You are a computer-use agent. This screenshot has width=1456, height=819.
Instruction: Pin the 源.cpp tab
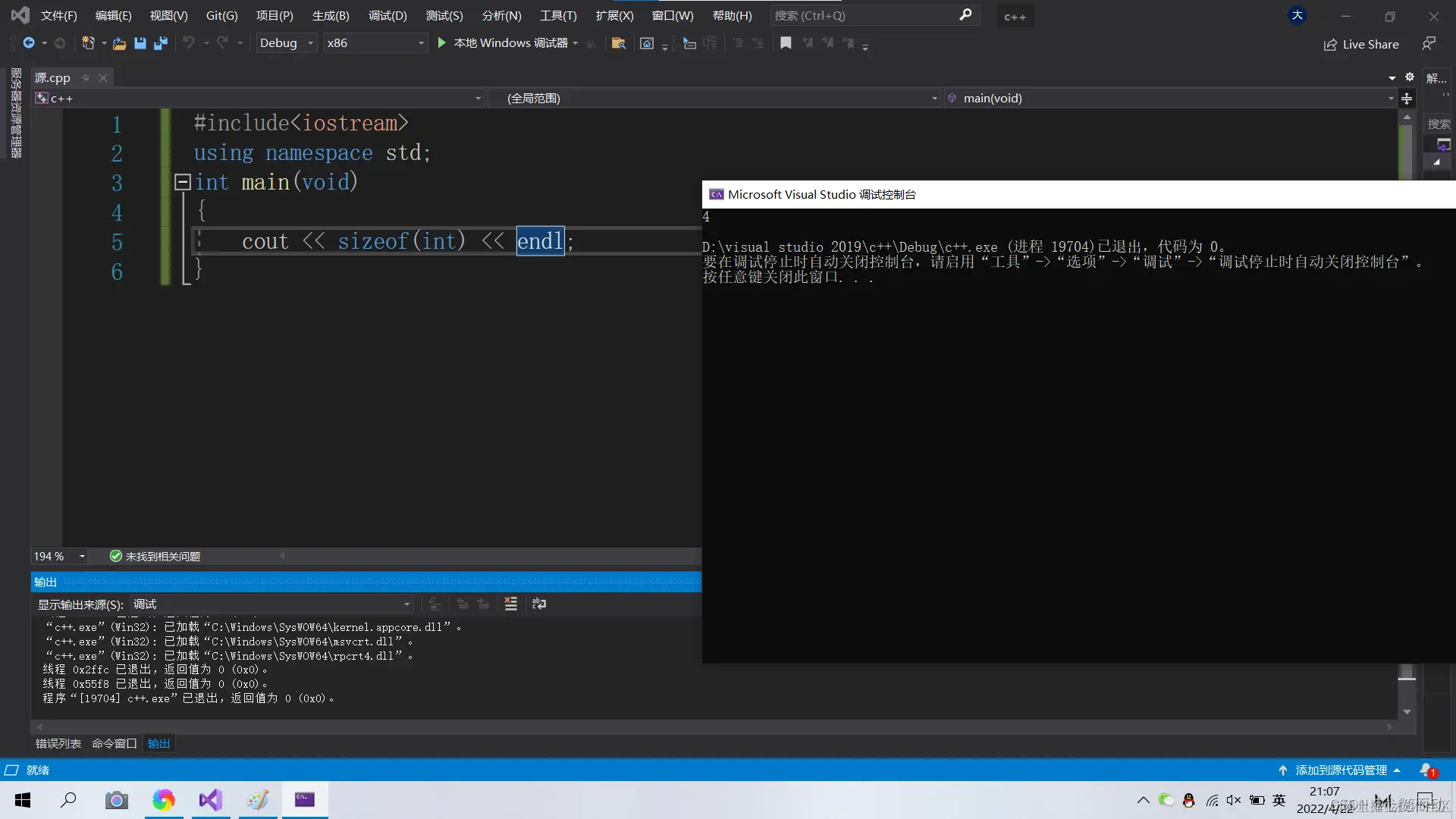pos(86,77)
